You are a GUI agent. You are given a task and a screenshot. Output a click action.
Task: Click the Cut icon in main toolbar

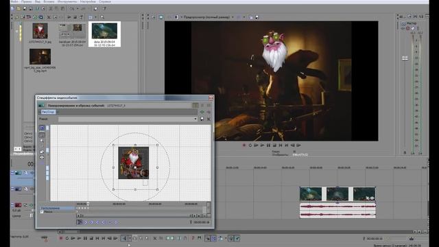pos(51,9)
